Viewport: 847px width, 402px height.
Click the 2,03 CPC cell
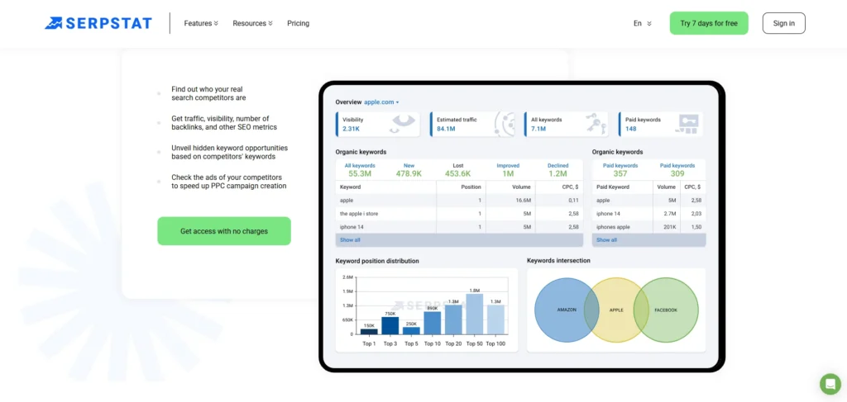click(692, 214)
